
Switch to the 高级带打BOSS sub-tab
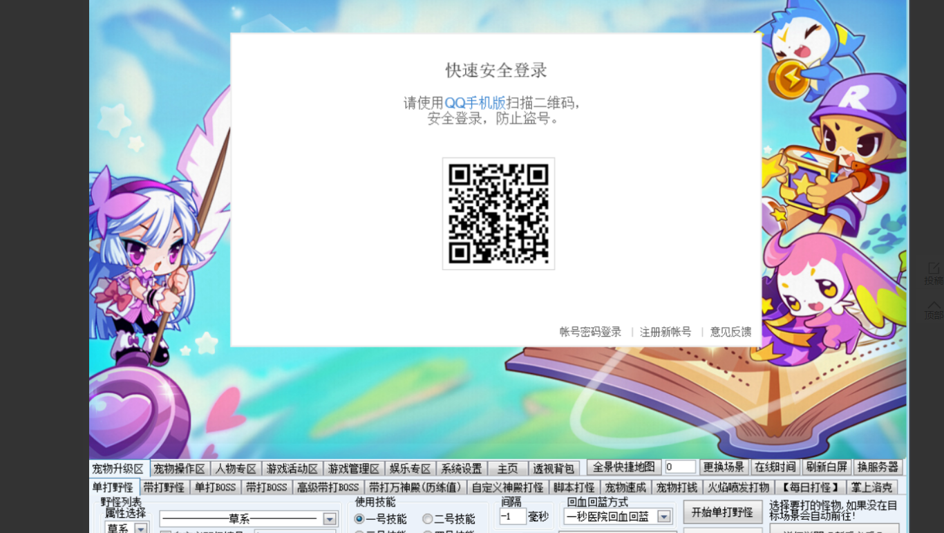pyautogui.click(x=328, y=487)
